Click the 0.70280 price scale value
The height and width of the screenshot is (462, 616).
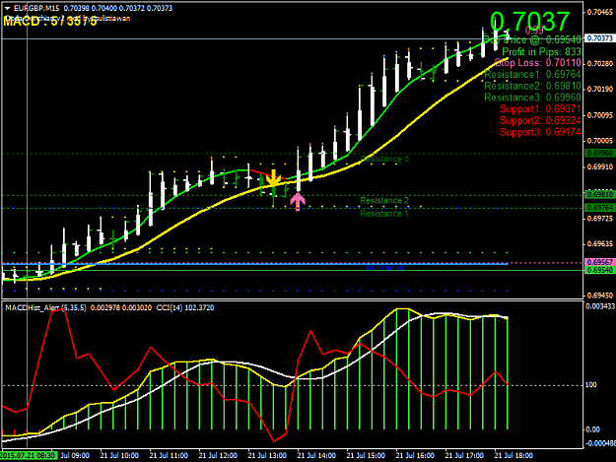(x=600, y=64)
